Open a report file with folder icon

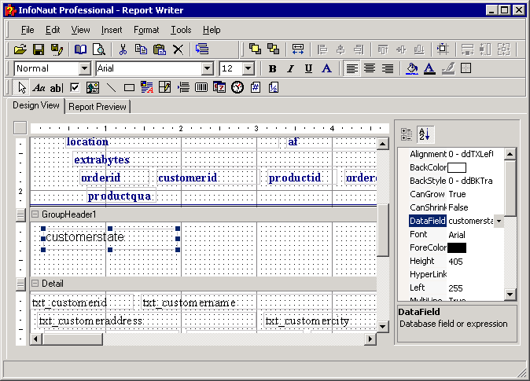20,49
